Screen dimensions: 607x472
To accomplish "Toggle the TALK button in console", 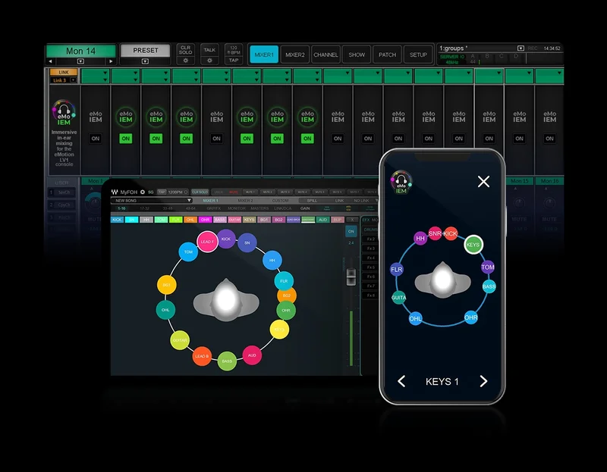I will pyautogui.click(x=209, y=50).
